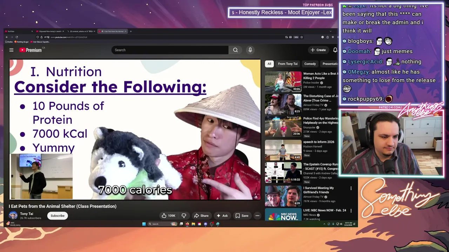Open options for 'I Survived Meeting My Girlfriend's Friends'

(351, 188)
